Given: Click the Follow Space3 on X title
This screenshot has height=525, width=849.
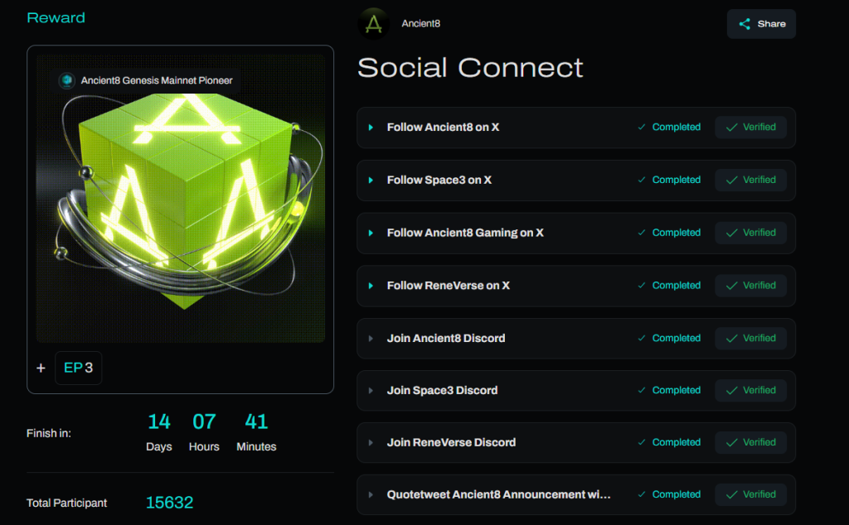Looking at the screenshot, I should pos(439,180).
